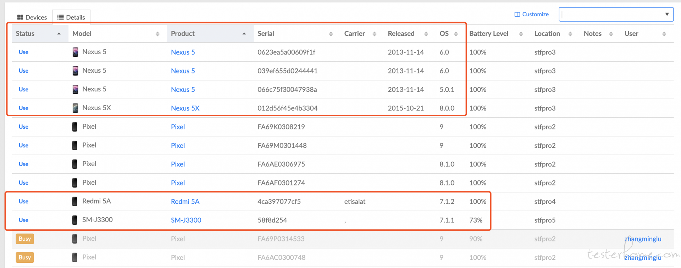Sort by the Product column

[210, 34]
